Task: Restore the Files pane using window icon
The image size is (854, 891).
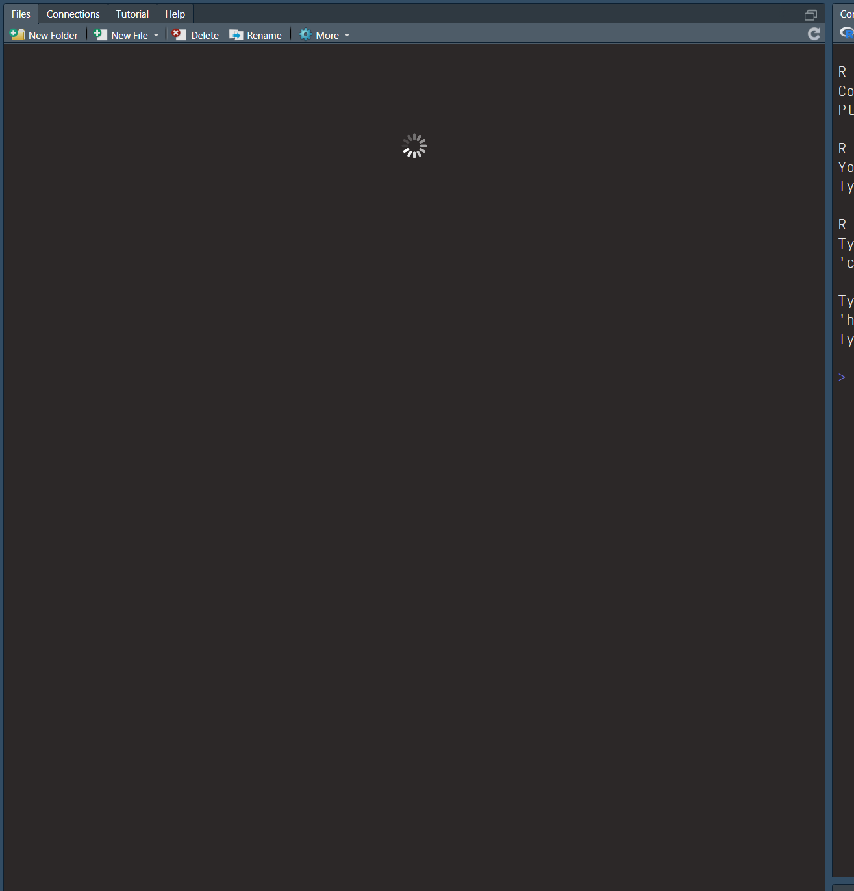Action: [810, 15]
